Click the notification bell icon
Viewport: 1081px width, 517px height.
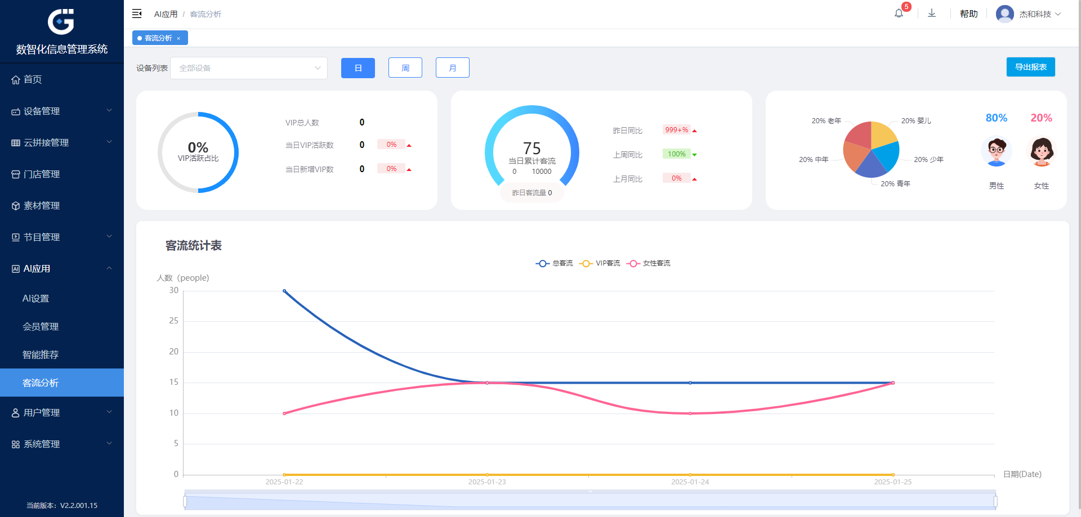(x=899, y=14)
